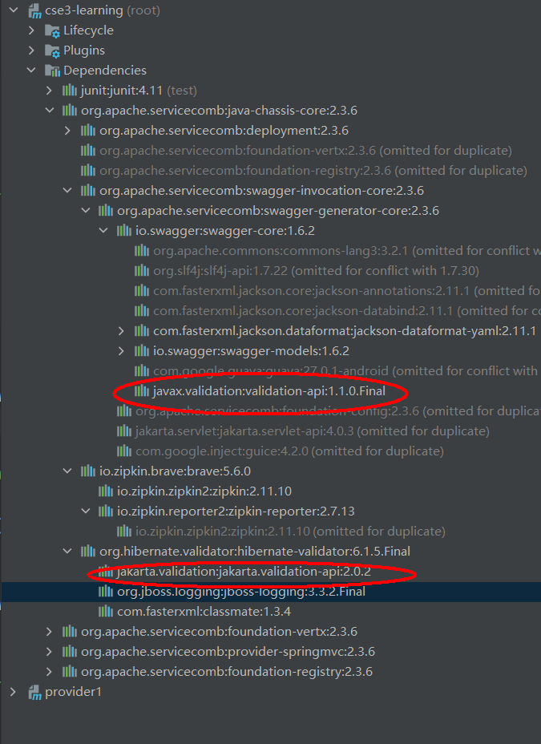The image size is (541, 744).
Task: Expand provider-springmvc:2.3.6 dependency
Action: pyautogui.click(x=50, y=652)
